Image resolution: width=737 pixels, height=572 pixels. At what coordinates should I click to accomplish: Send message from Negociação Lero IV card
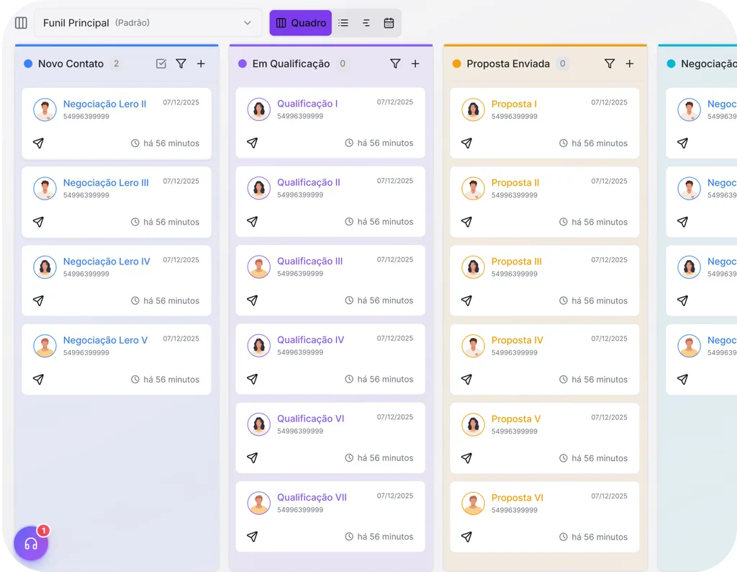click(39, 300)
